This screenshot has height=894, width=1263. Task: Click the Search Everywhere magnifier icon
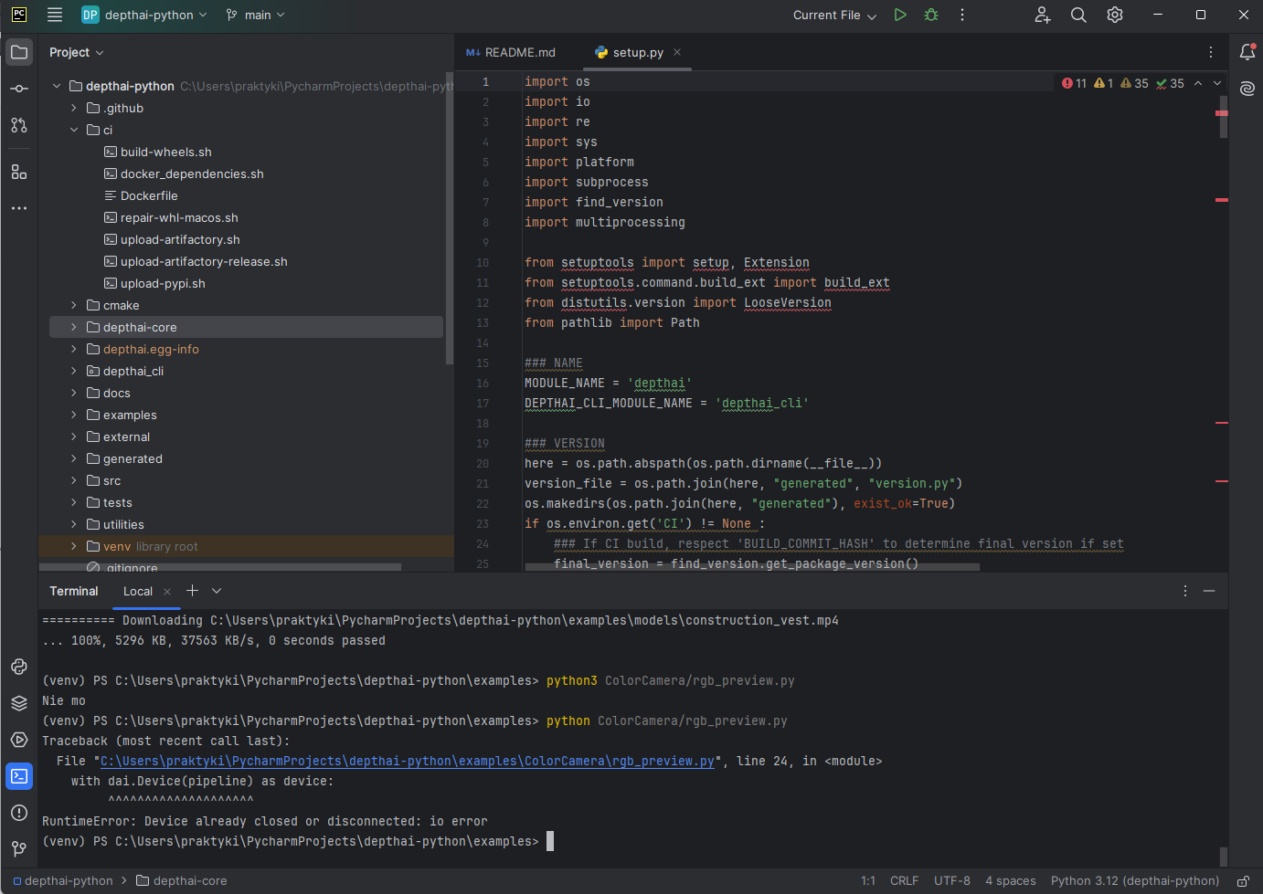click(x=1078, y=15)
